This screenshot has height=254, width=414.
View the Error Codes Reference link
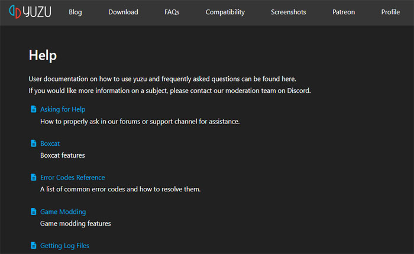point(72,177)
